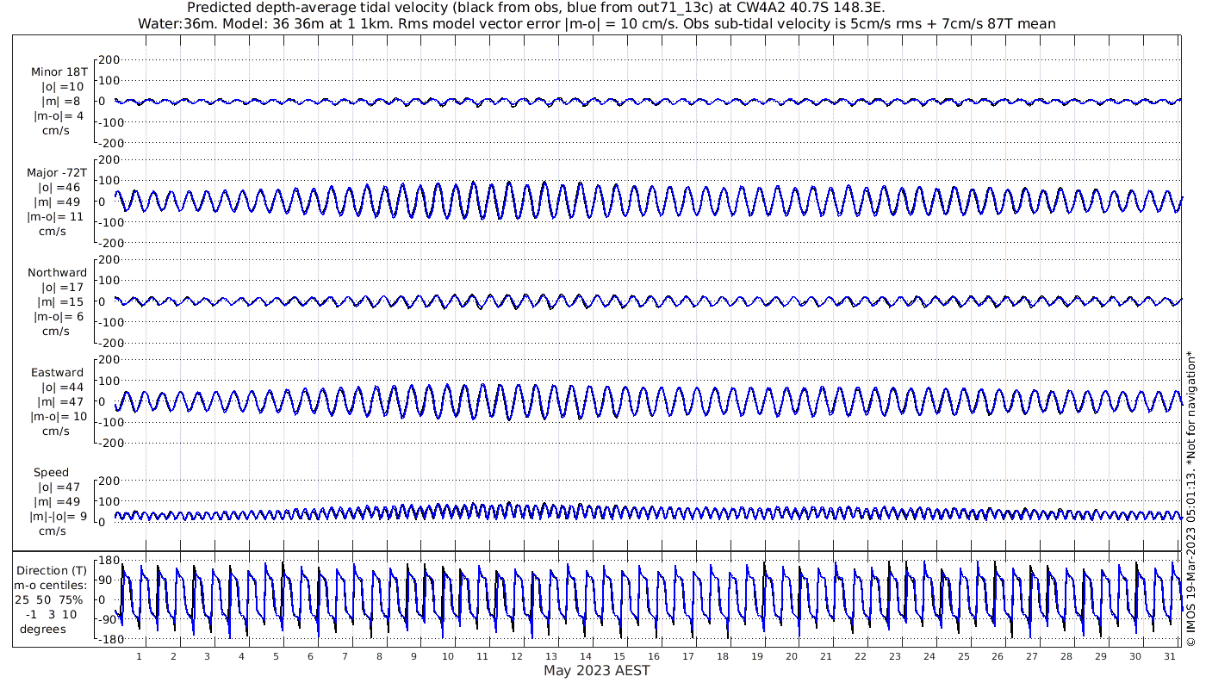Click the '|m-o|= 11' value in Major panel
This screenshot has height=689, width=1206.
[56, 216]
